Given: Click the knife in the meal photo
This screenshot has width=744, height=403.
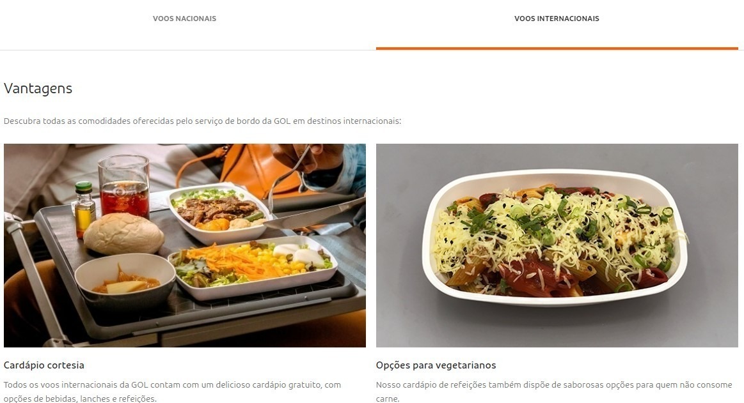Looking at the screenshot, I should 315,214.
